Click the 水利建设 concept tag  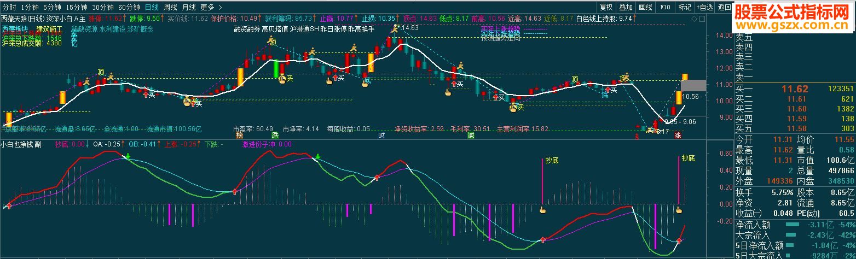(113, 28)
